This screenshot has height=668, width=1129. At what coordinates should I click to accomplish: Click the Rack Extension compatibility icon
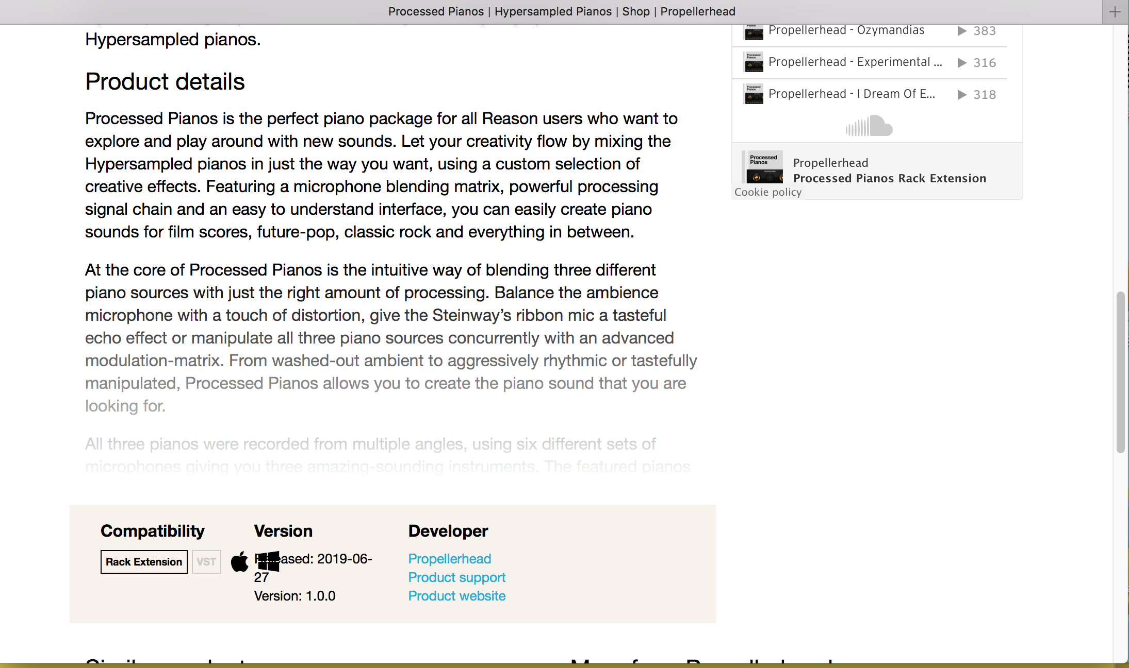click(143, 562)
